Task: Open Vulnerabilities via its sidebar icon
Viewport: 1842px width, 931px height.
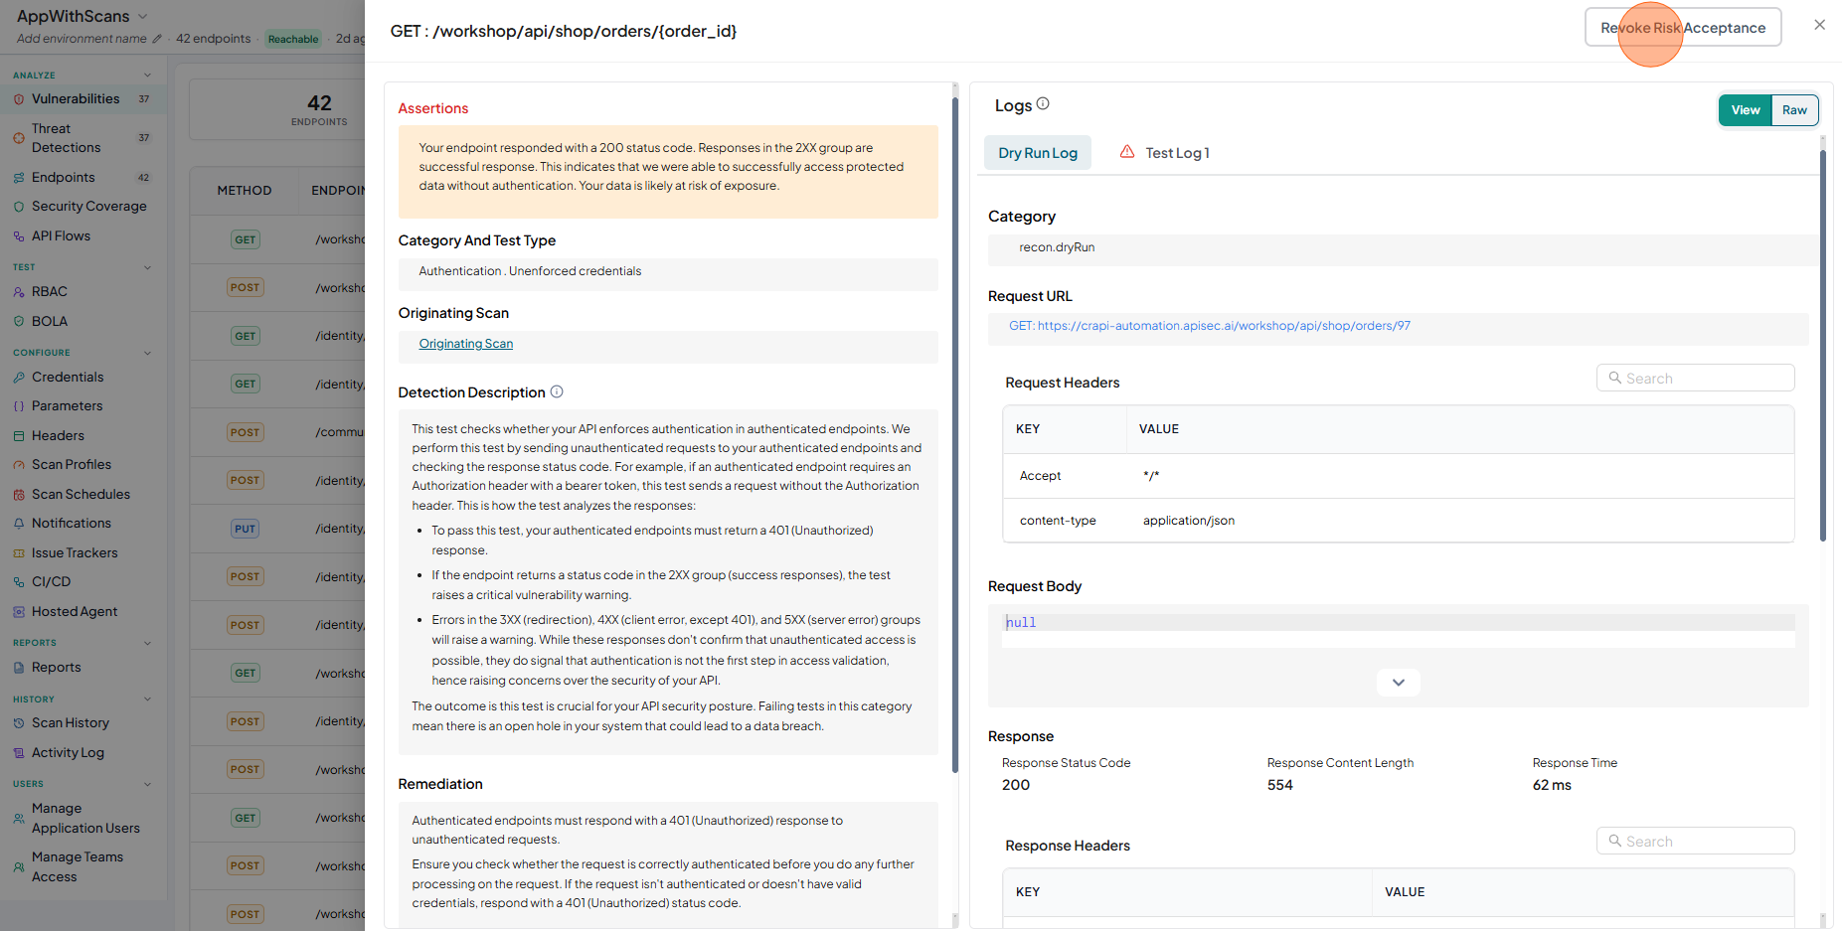Action: [x=19, y=99]
